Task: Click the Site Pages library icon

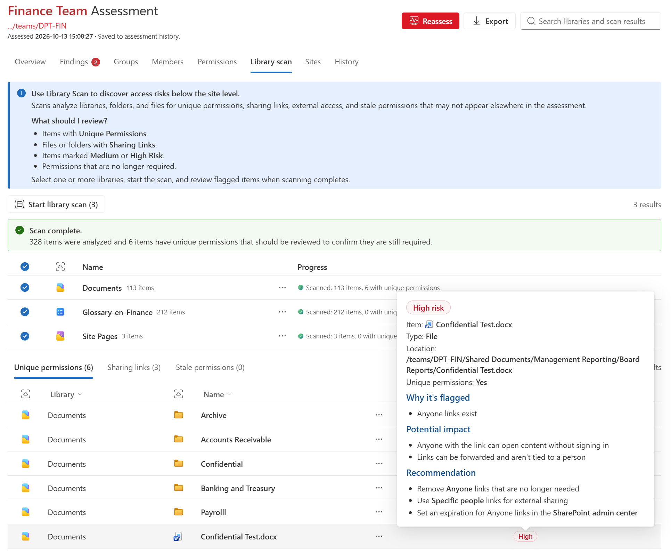Action: 60,336
